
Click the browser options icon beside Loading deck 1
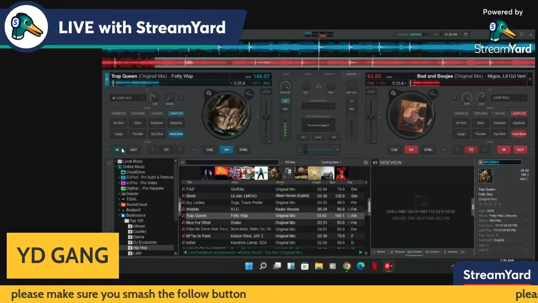click(x=366, y=162)
